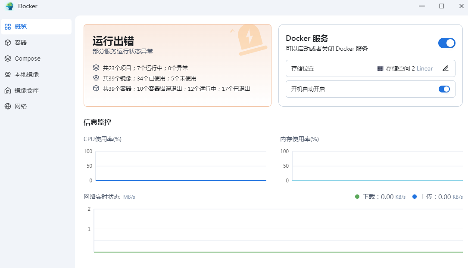Click the 镜像仓库 warehouse icon

pos(8,90)
